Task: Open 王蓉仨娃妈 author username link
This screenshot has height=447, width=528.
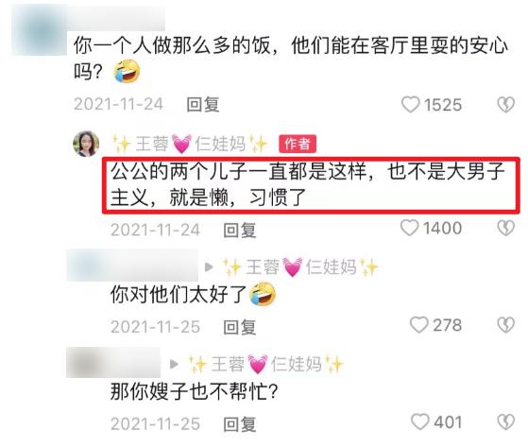Action: (190, 144)
